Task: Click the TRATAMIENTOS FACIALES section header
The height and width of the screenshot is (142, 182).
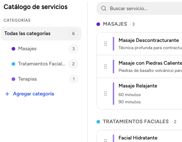Action: (136, 121)
